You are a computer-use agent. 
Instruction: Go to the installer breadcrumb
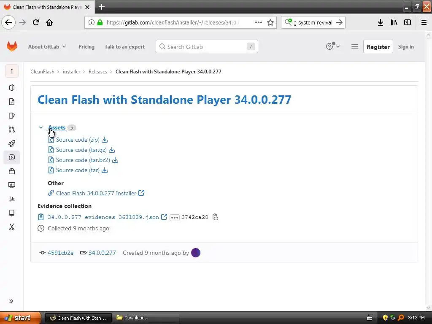[x=71, y=72]
